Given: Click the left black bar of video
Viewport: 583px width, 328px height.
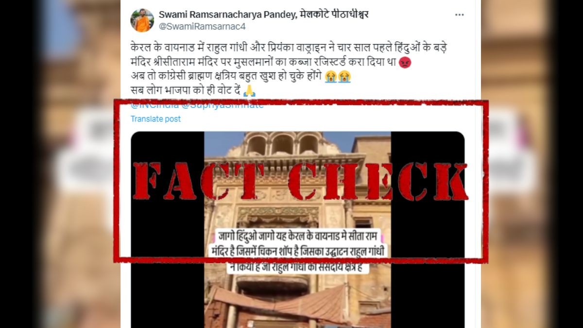Looking at the screenshot, I should pos(168,229).
